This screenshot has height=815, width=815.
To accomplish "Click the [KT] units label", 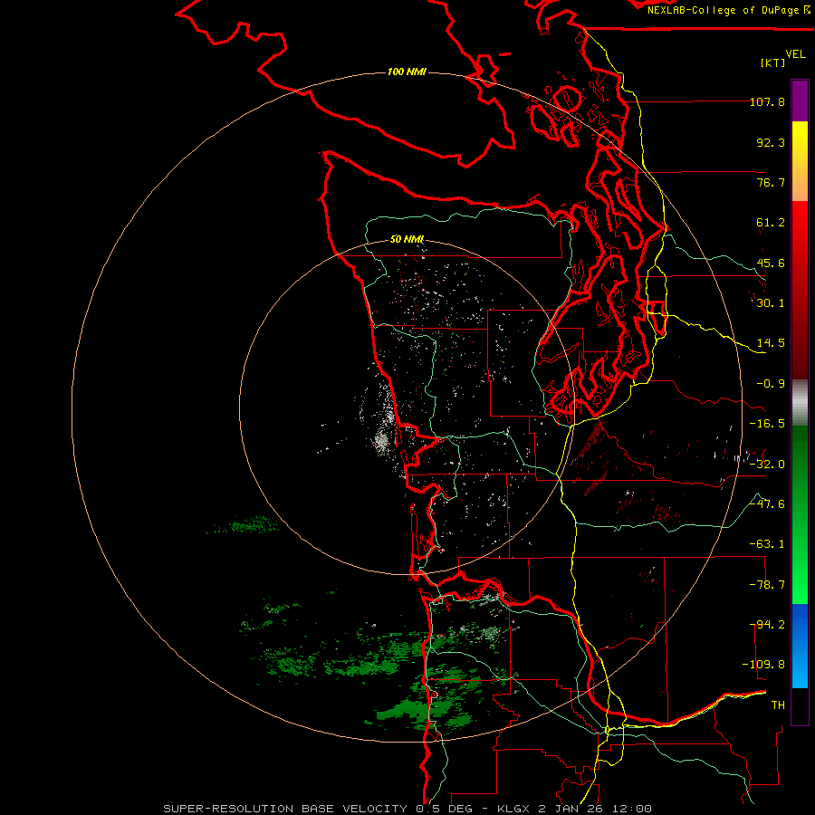I will [x=773, y=62].
